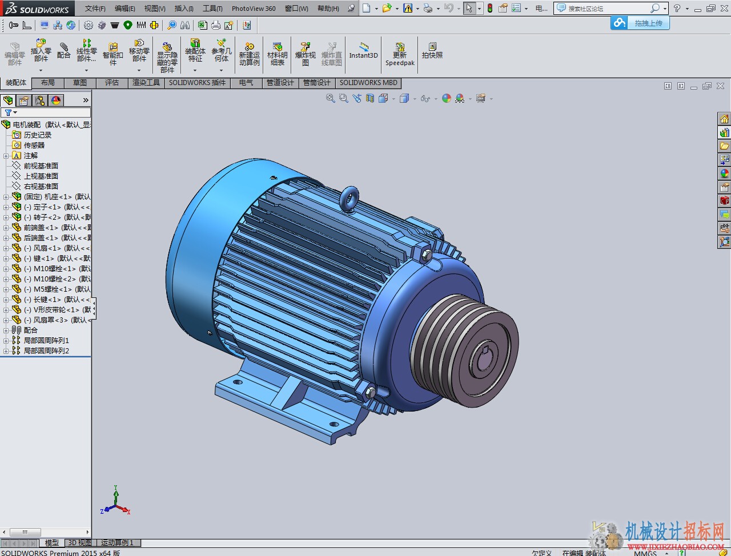The image size is (731, 556).
Task: Click Zoom to Fit in view toolbar
Action: (330, 98)
